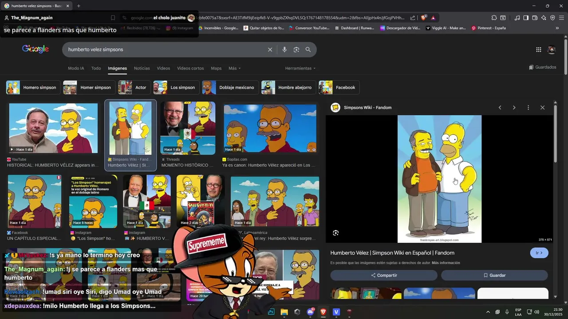The width and height of the screenshot is (568, 319).
Task: Show next image in preview panel
Action: [514, 108]
